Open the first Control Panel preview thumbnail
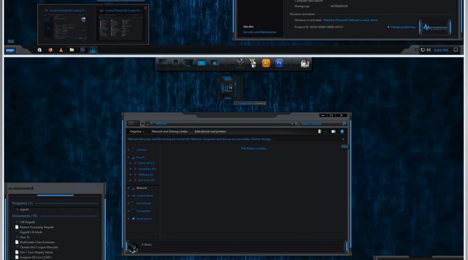The height and width of the screenshot is (260, 468). 65,24
